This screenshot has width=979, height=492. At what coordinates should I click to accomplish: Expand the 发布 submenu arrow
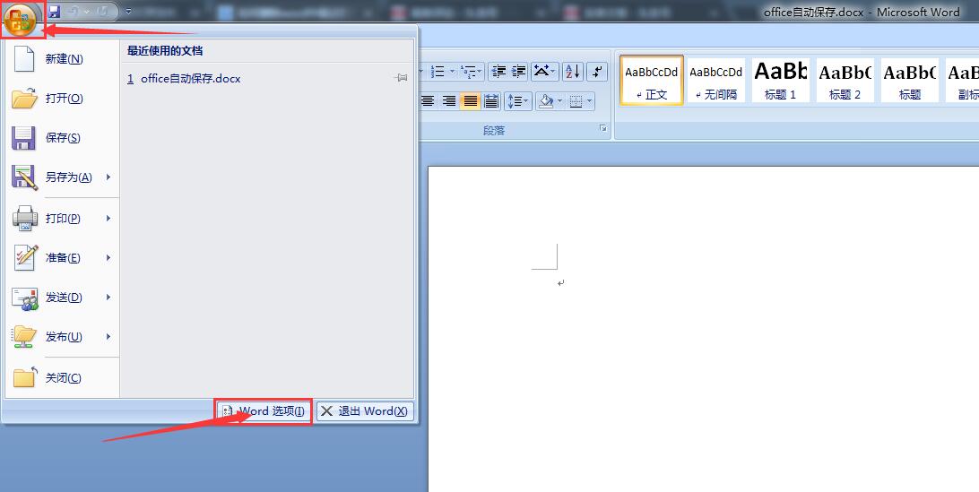(108, 337)
